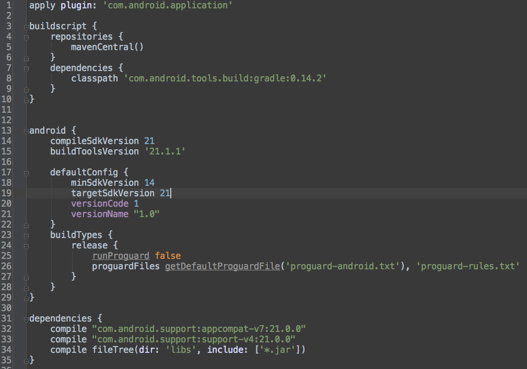Click the versionCode property
Screen dimensions: 527x369
click(99, 204)
